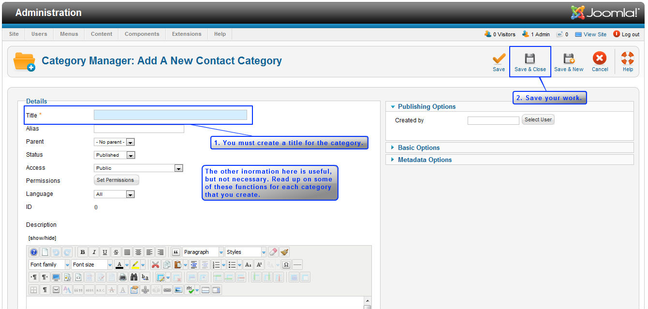Apply italic formatting in the editor

click(94, 252)
